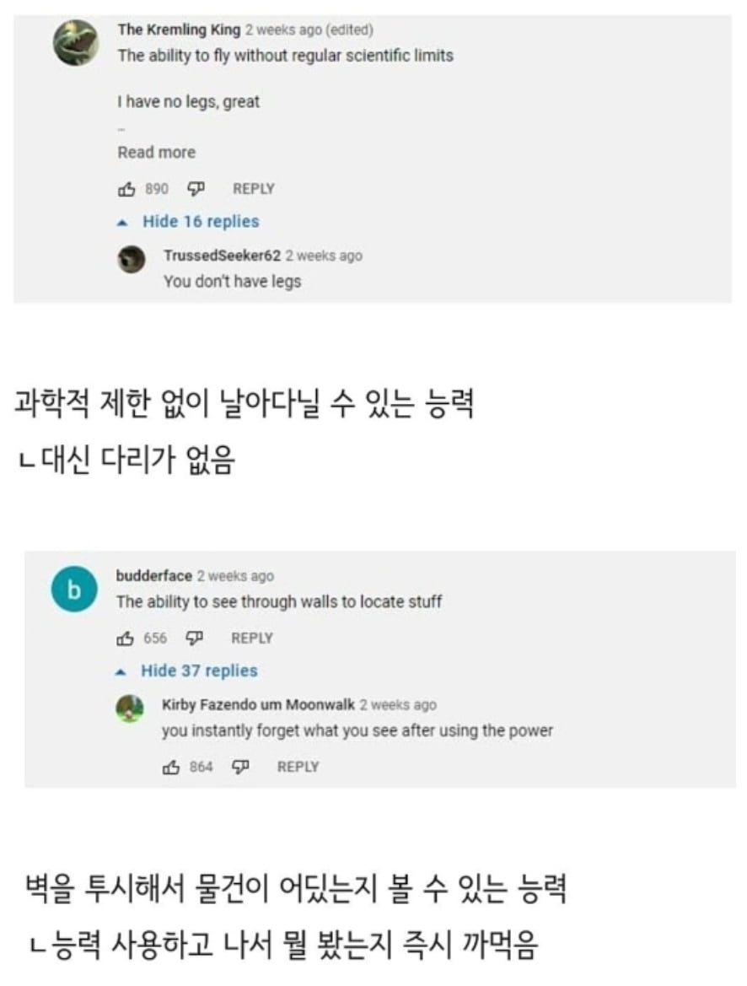
Task: Open TrussedSeeker62 channel name link
Action: 222,256
